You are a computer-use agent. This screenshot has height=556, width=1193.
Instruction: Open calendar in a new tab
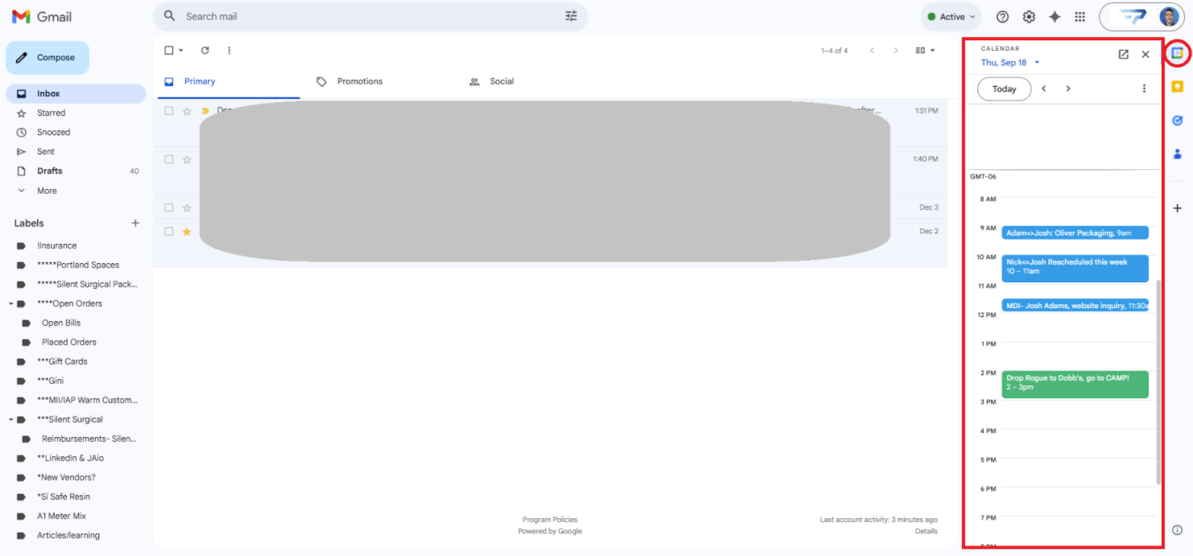pyautogui.click(x=1123, y=55)
